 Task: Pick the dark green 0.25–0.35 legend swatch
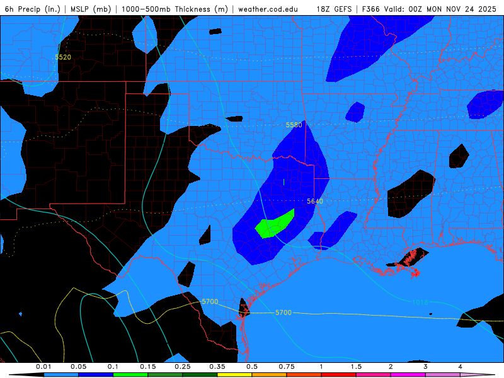(x=200, y=375)
